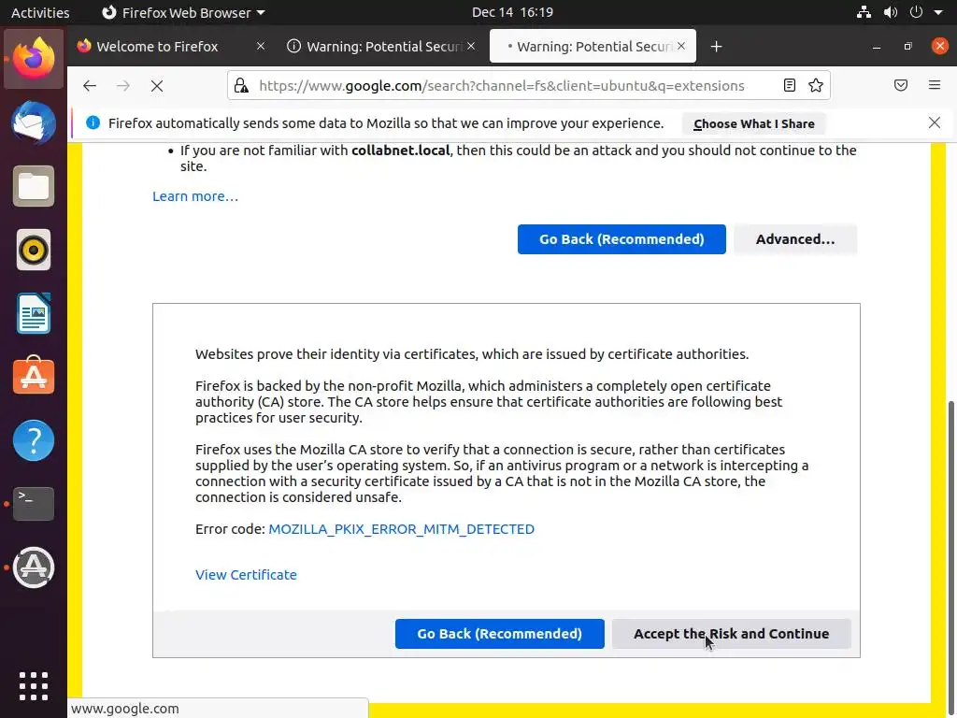Show Applications grid in the dock
Viewport: 957px width, 718px height.
pos(34,686)
